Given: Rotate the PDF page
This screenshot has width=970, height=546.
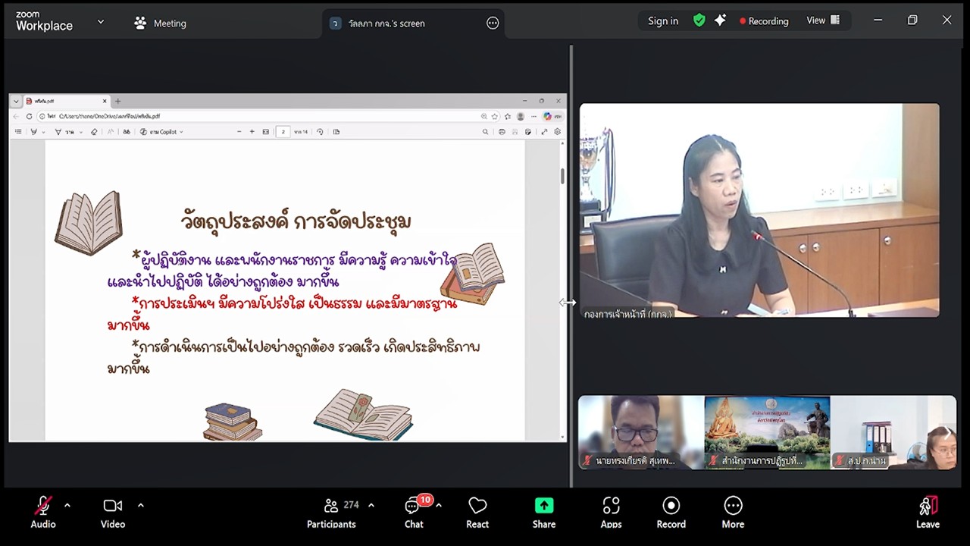Looking at the screenshot, I should pos(320,131).
